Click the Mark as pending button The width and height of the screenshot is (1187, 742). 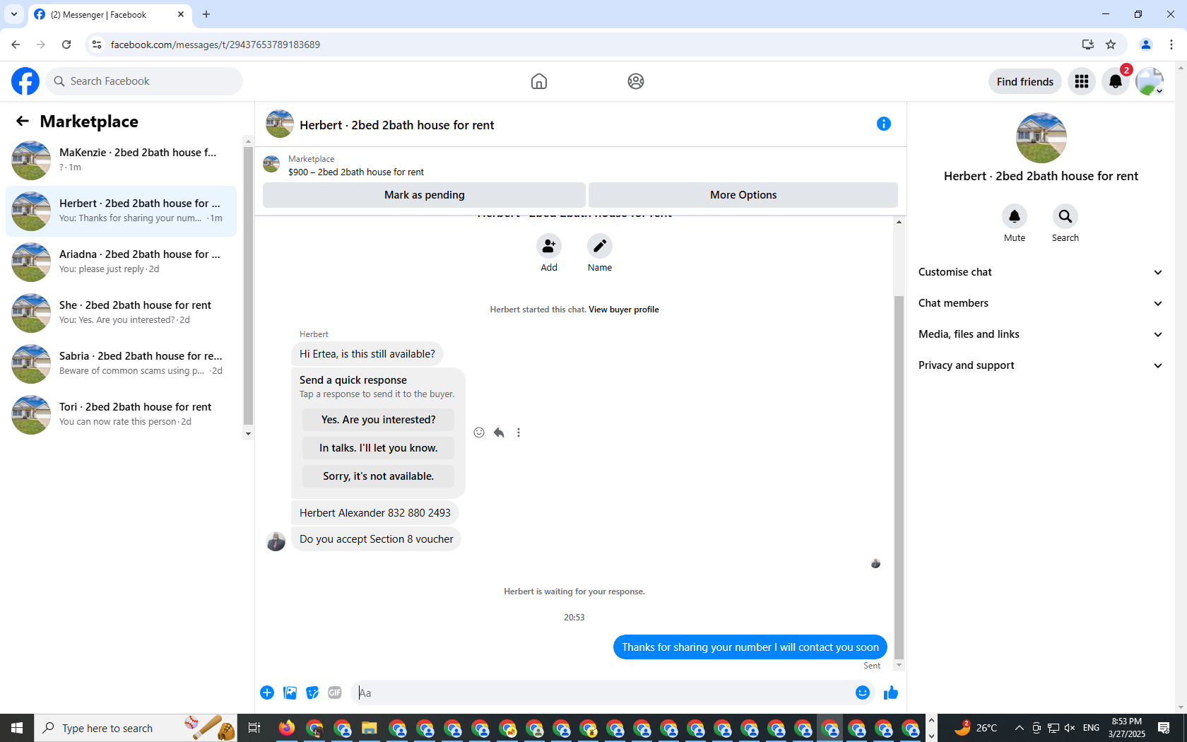click(424, 195)
